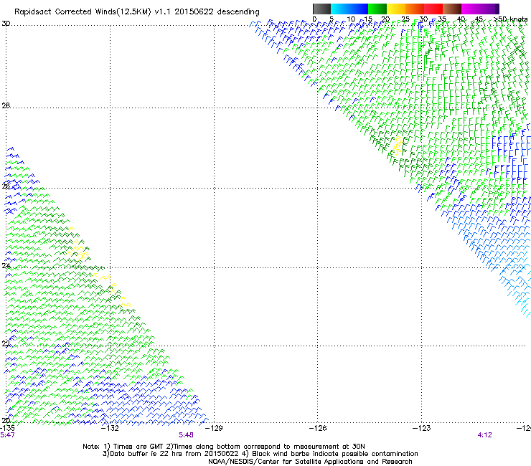
Task: Click the magenta 40-45 knots legend swatch
Action: tap(471, 9)
